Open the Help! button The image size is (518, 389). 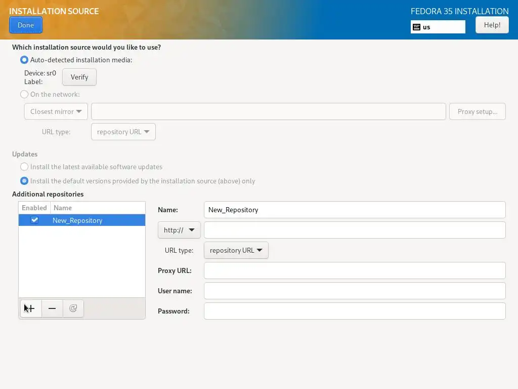pos(492,25)
